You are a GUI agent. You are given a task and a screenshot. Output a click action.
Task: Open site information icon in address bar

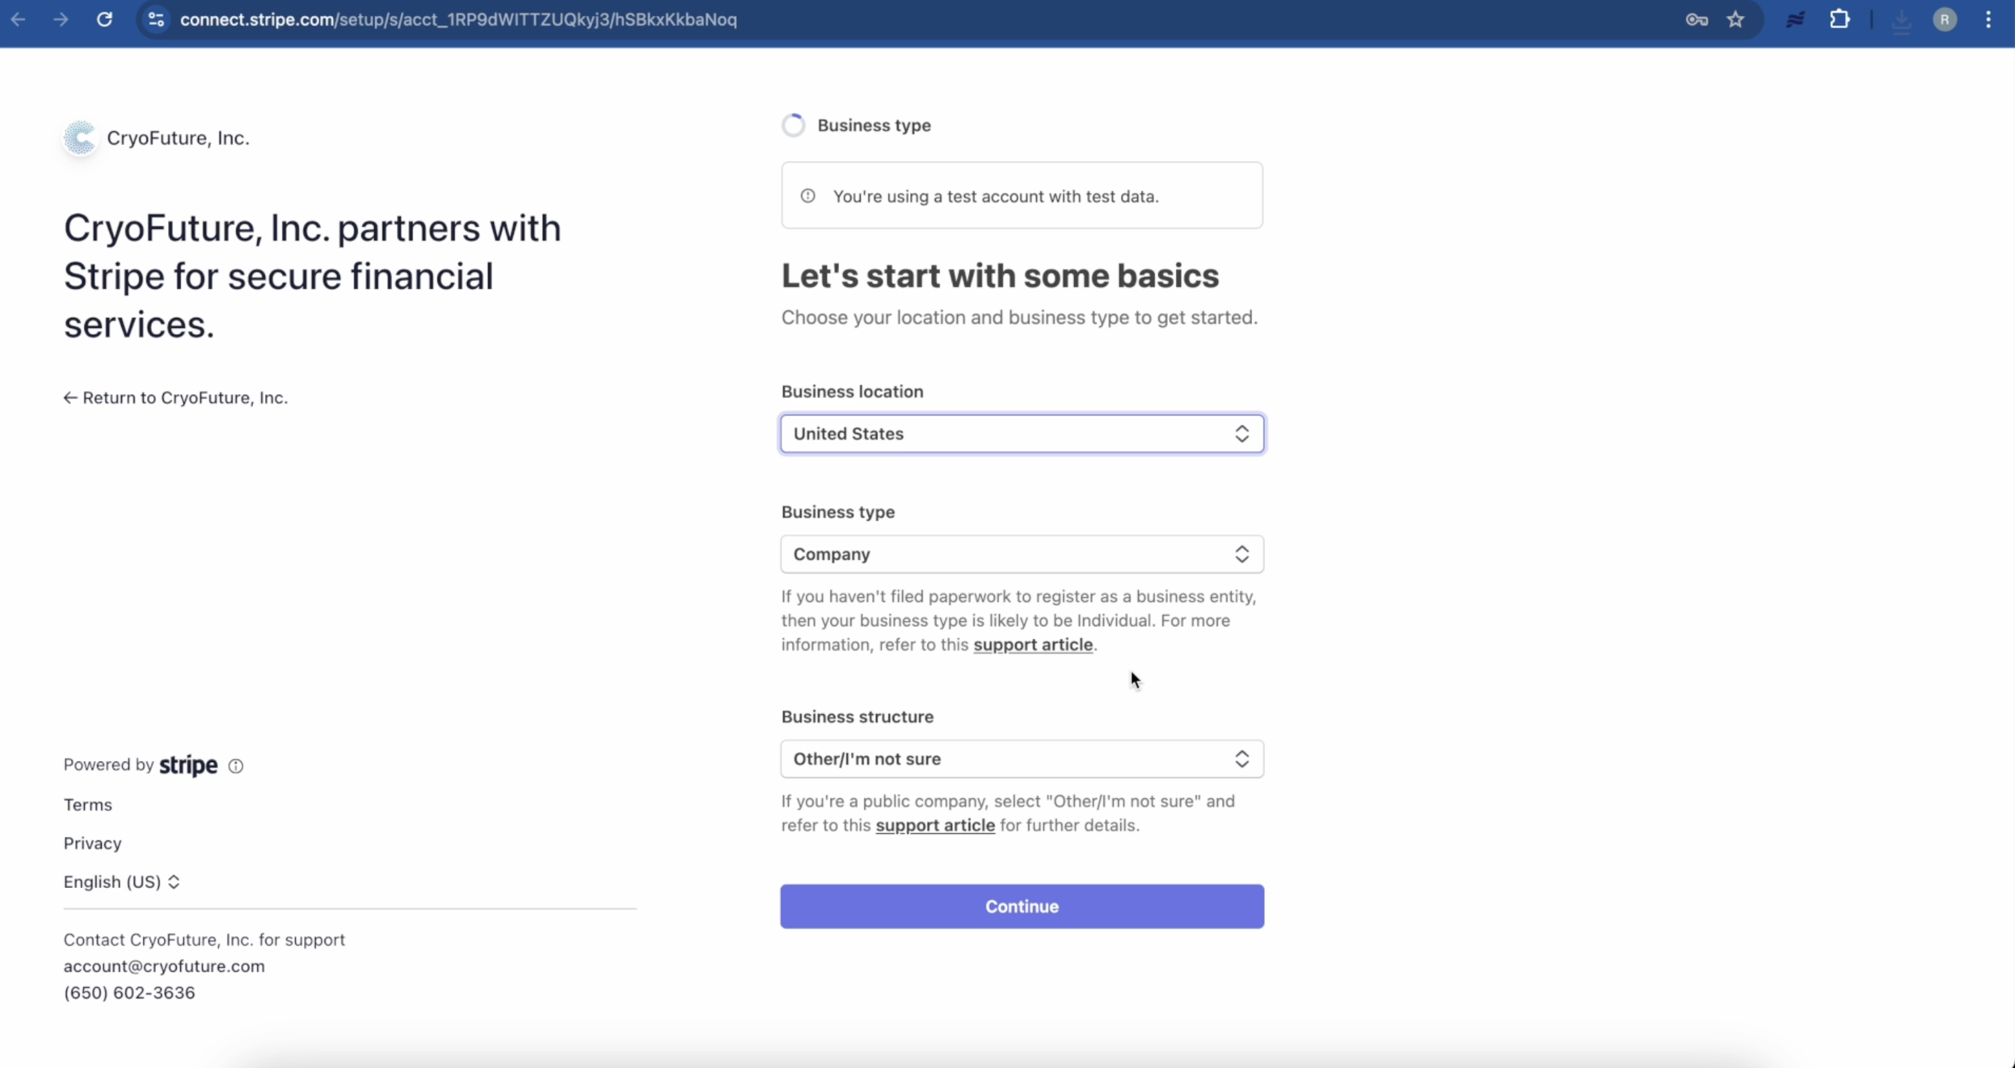(157, 19)
